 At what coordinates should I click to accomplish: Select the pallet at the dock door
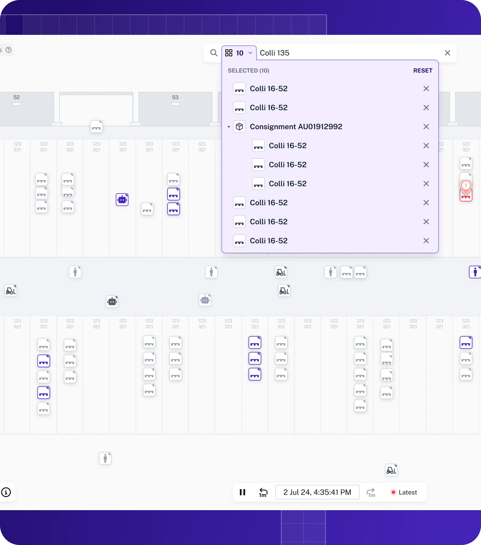pyautogui.click(x=97, y=127)
